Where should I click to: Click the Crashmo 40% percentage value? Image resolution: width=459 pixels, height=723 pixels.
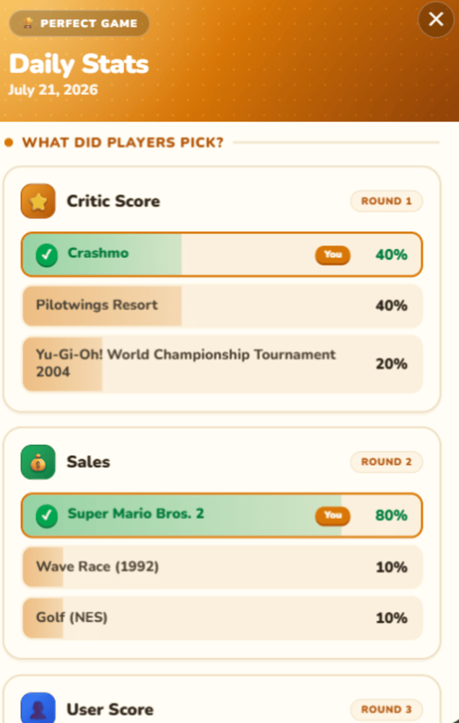391,255
